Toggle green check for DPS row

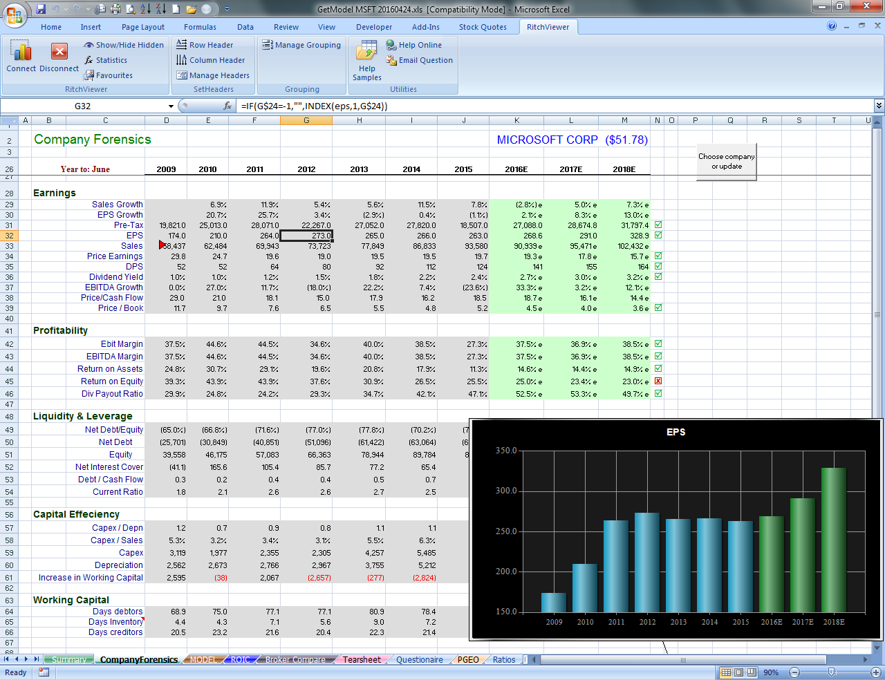click(x=658, y=266)
